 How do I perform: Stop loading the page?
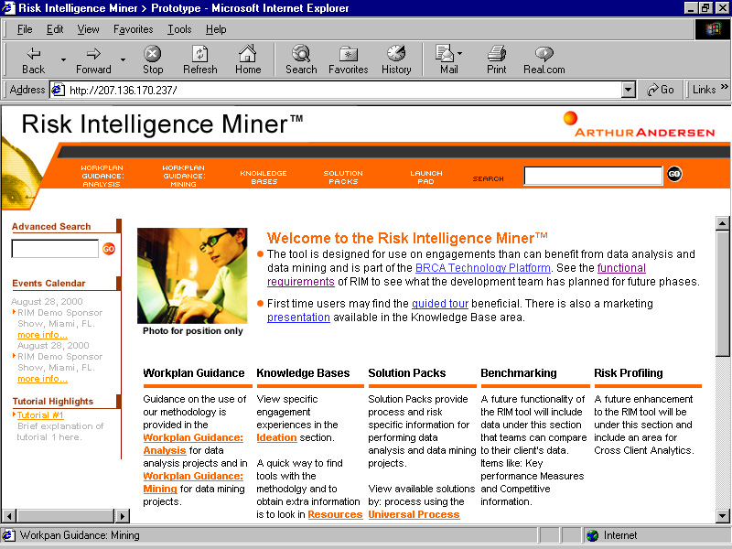(153, 60)
